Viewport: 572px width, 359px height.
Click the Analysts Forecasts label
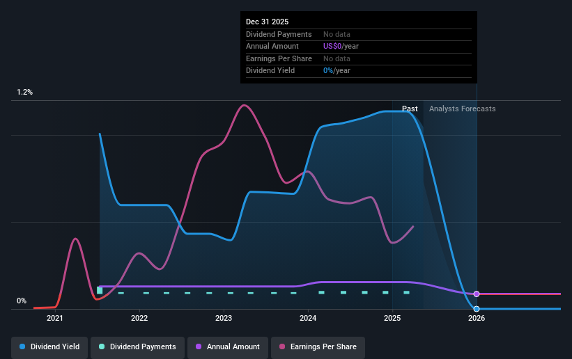point(462,109)
